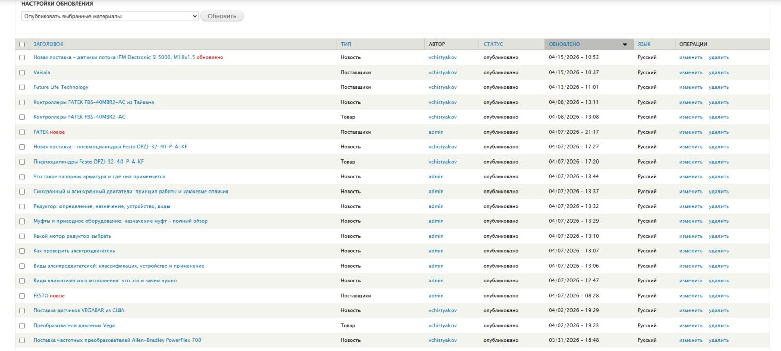Sort the table by Язык column
Screen dimensions: 781x351
644,44
